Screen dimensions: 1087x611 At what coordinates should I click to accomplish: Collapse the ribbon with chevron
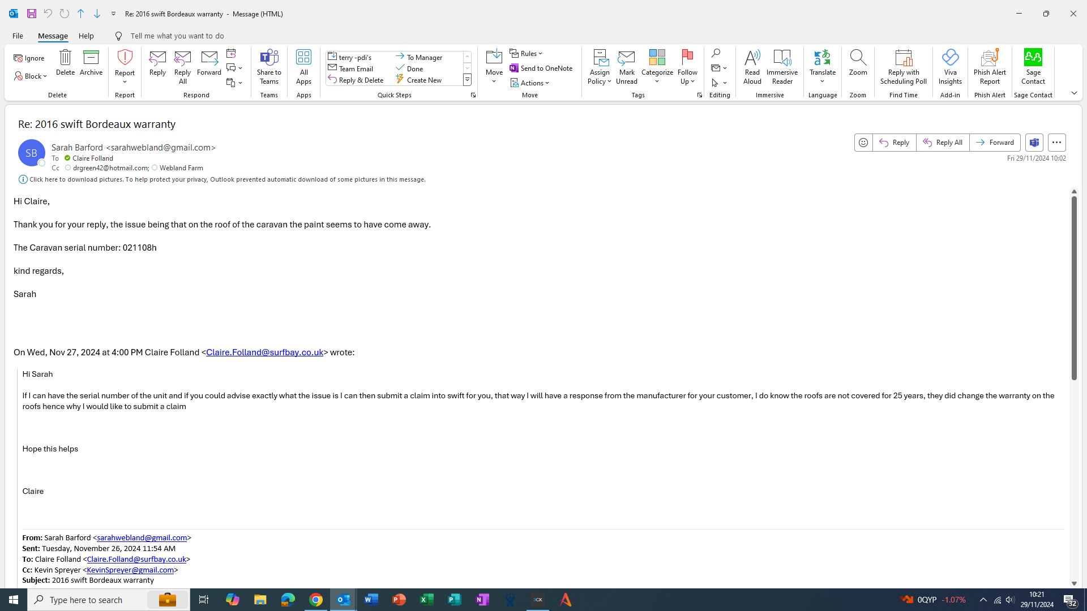1074,93
